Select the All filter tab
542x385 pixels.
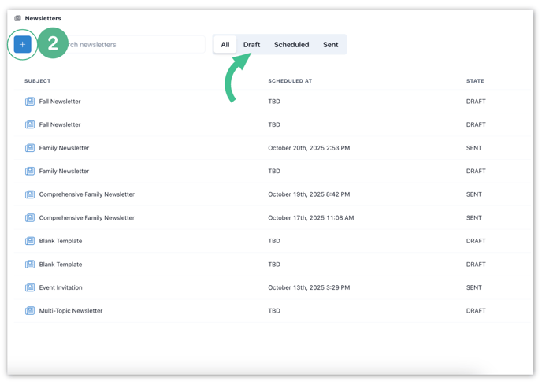point(225,45)
